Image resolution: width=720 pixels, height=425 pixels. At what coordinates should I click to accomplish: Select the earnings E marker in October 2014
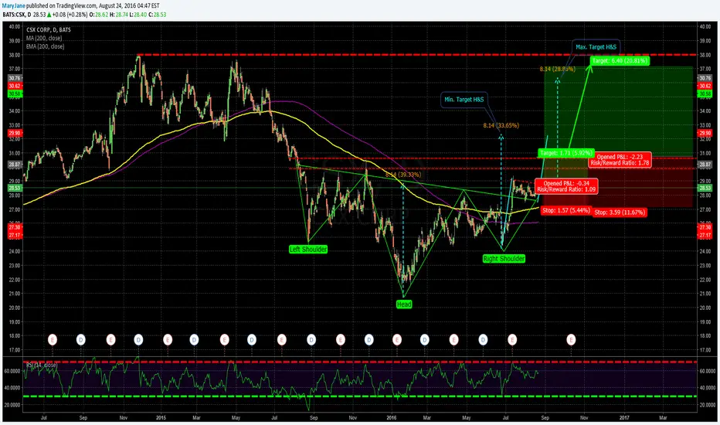pos(110,340)
